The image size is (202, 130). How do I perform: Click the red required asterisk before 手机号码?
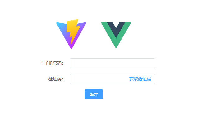(42, 63)
